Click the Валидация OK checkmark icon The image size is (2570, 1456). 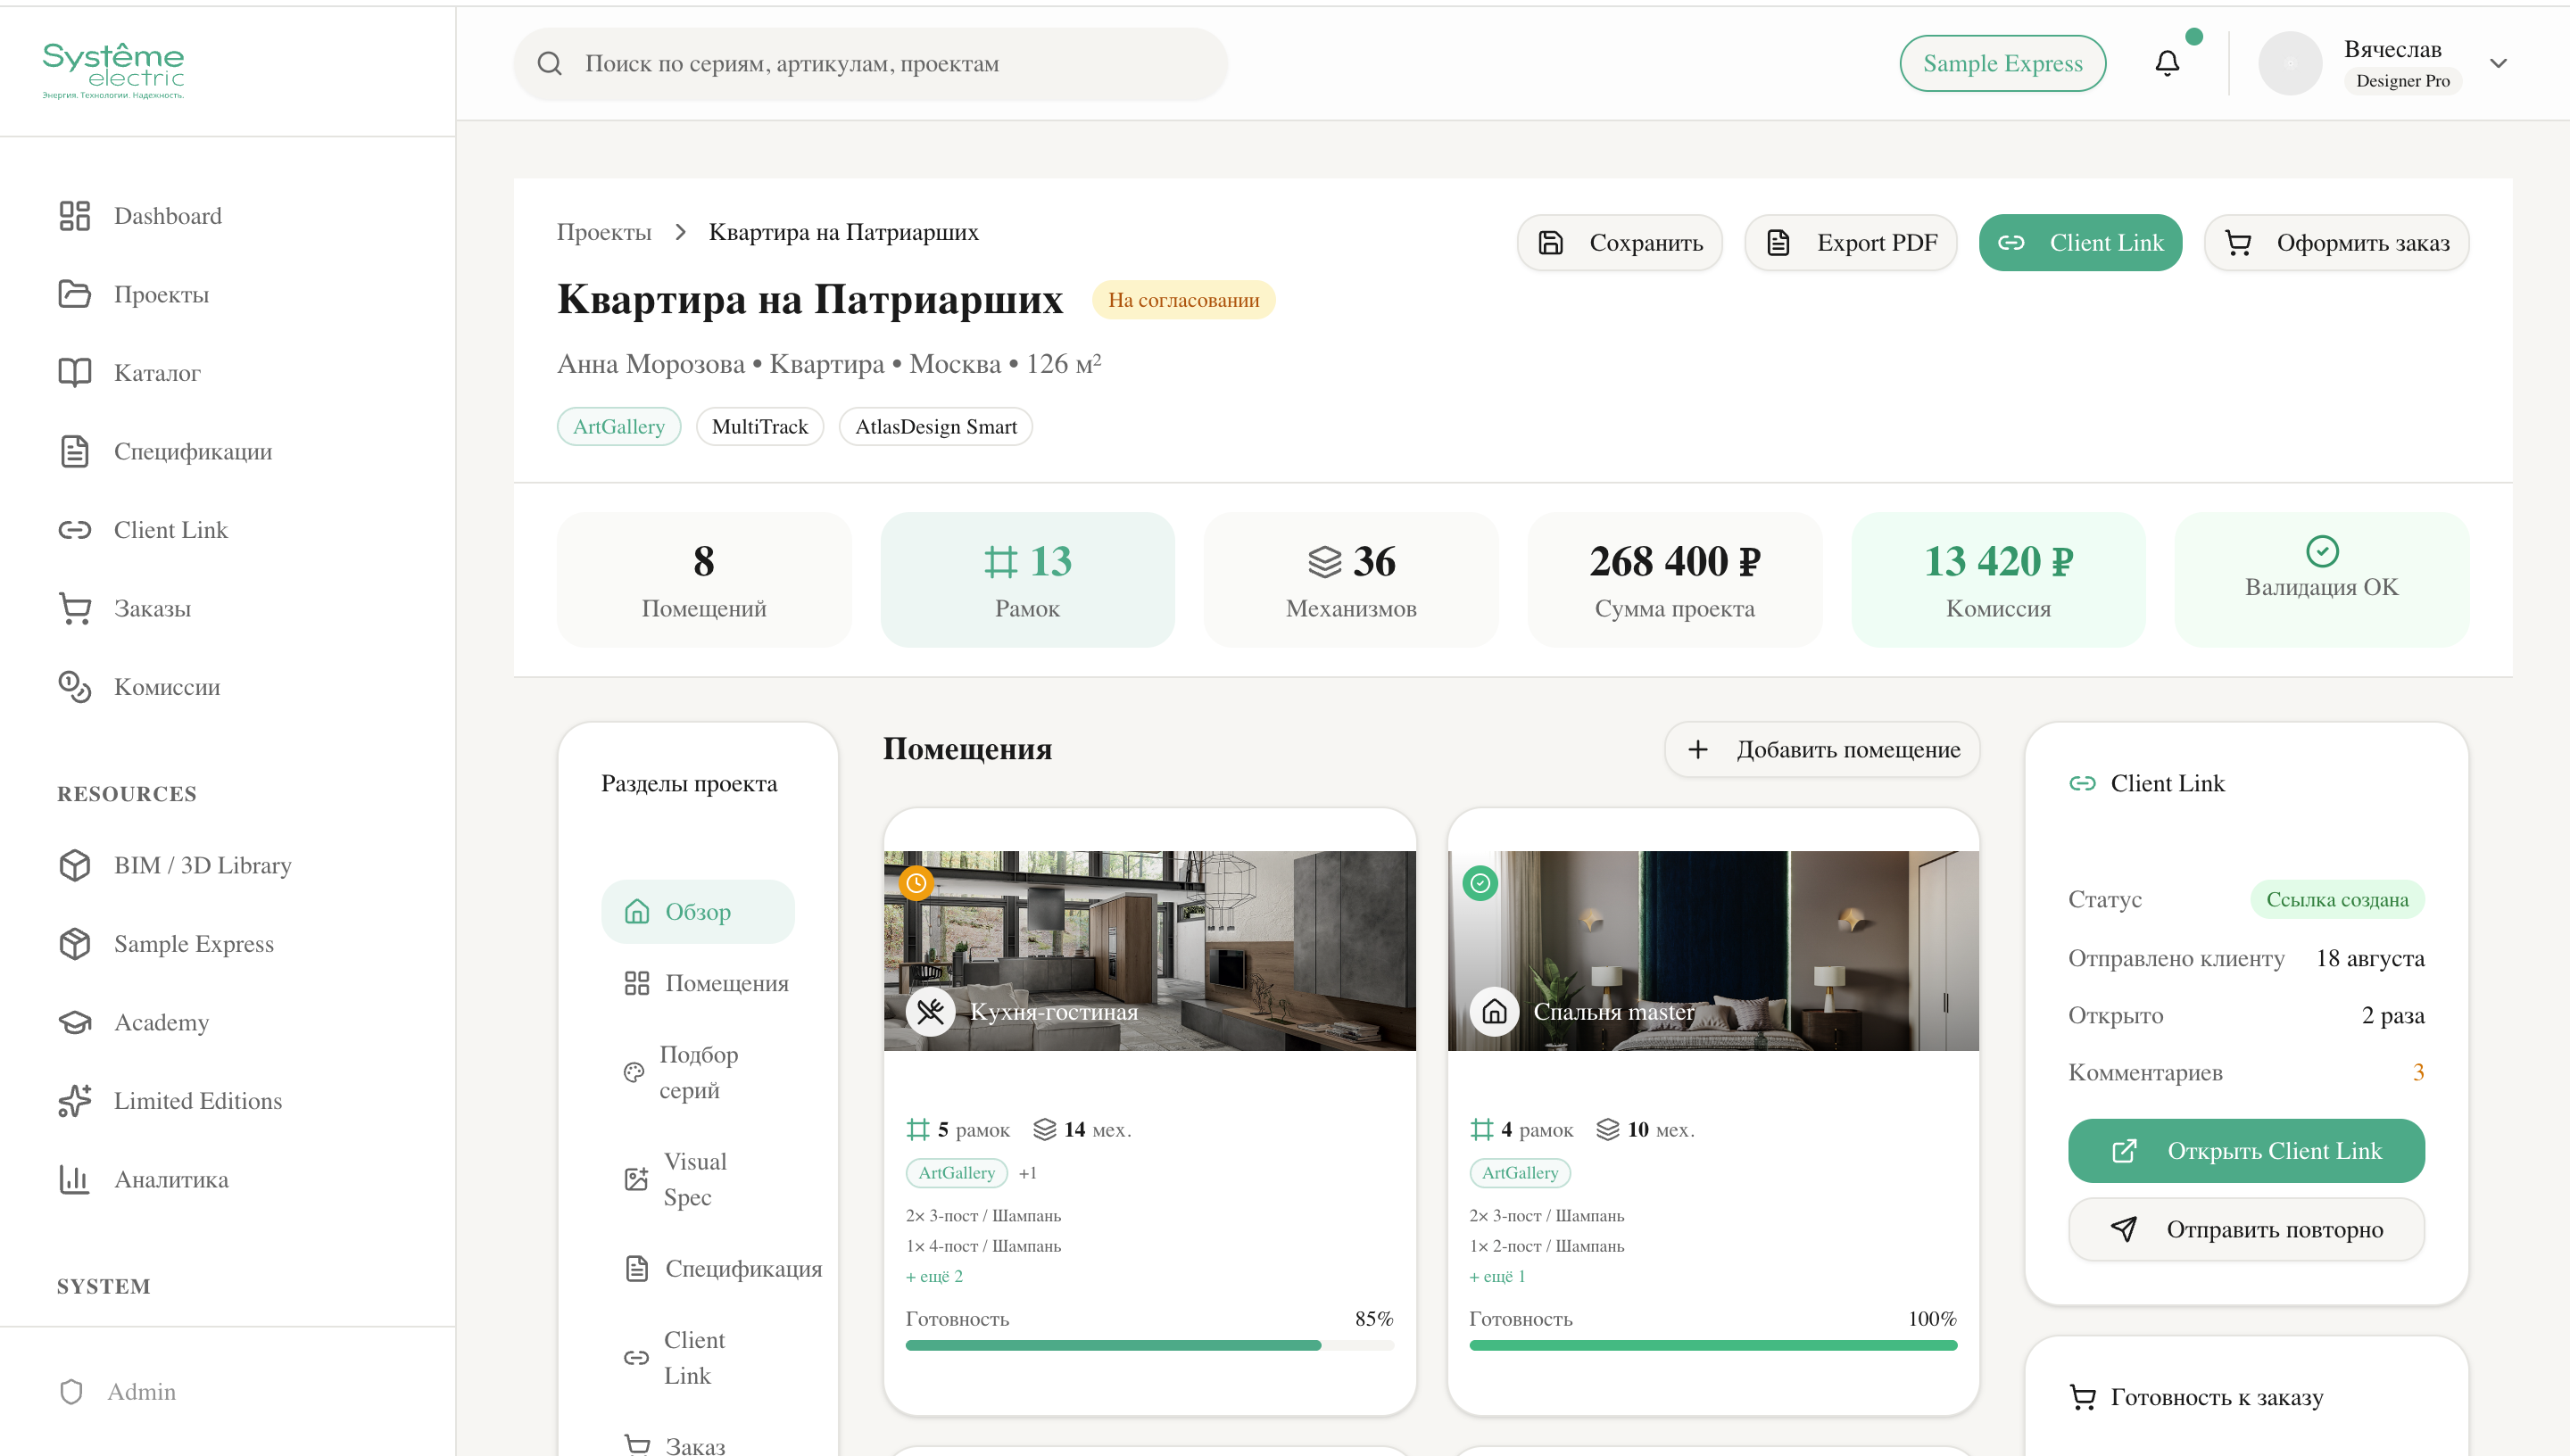pos(2321,551)
